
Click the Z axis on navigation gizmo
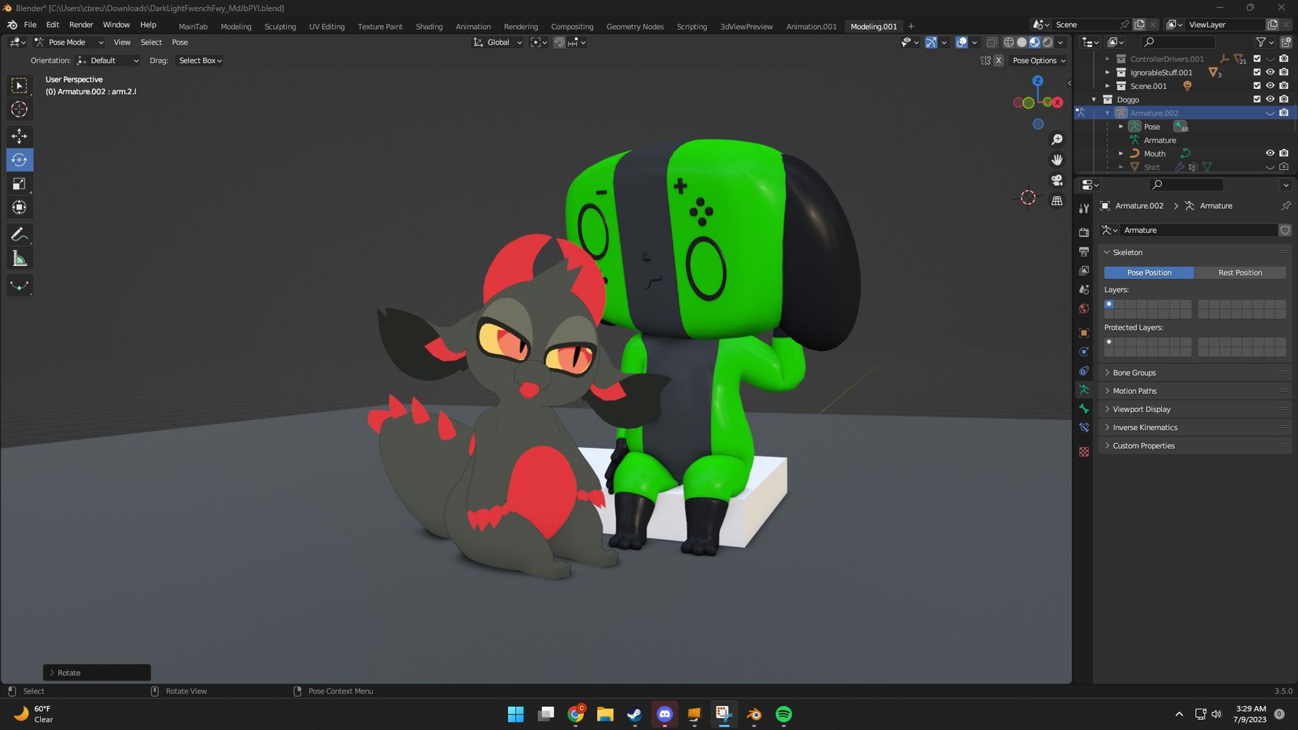[x=1038, y=80]
